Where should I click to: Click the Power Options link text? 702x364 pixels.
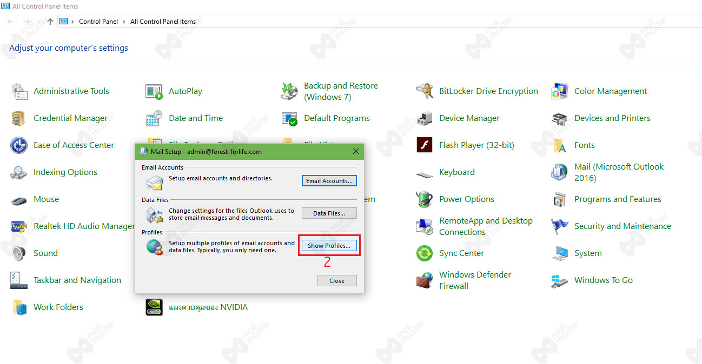(467, 199)
